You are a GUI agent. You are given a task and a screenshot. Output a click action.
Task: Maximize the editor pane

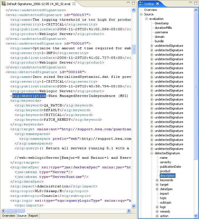[133, 3]
